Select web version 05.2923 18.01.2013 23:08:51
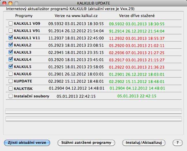The image size is (187, 151). (76, 45)
